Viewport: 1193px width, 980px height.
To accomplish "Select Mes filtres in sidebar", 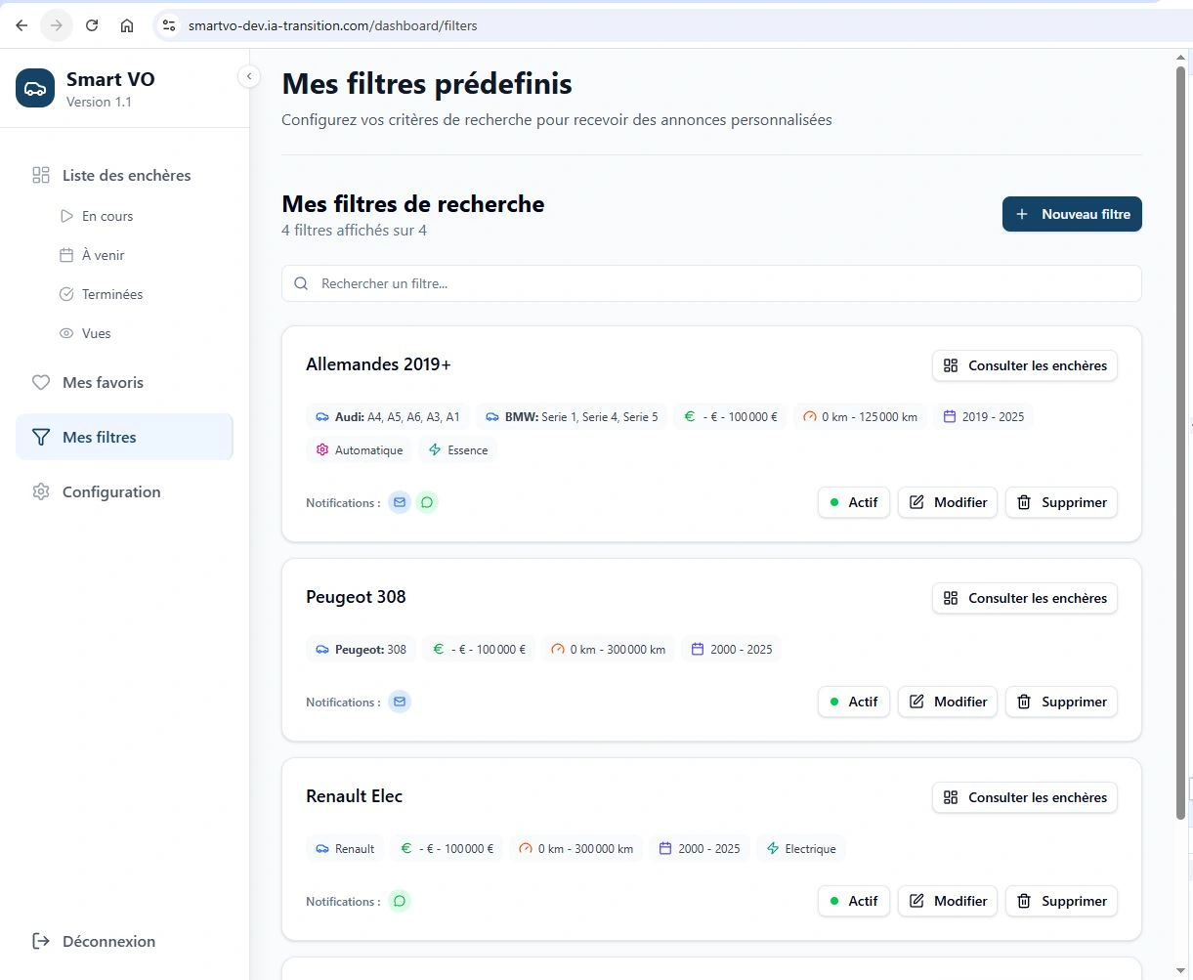I will (124, 437).
